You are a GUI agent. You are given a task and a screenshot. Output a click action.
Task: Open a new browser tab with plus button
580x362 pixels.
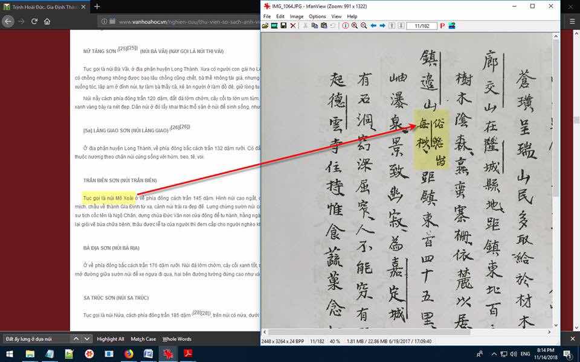pyautogui.click(x=97, y=6)
